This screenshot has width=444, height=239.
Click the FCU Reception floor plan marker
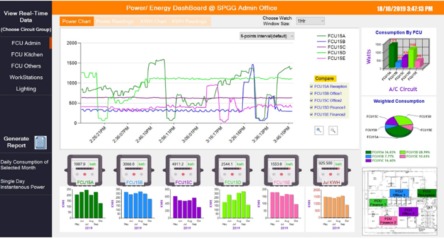426,193
